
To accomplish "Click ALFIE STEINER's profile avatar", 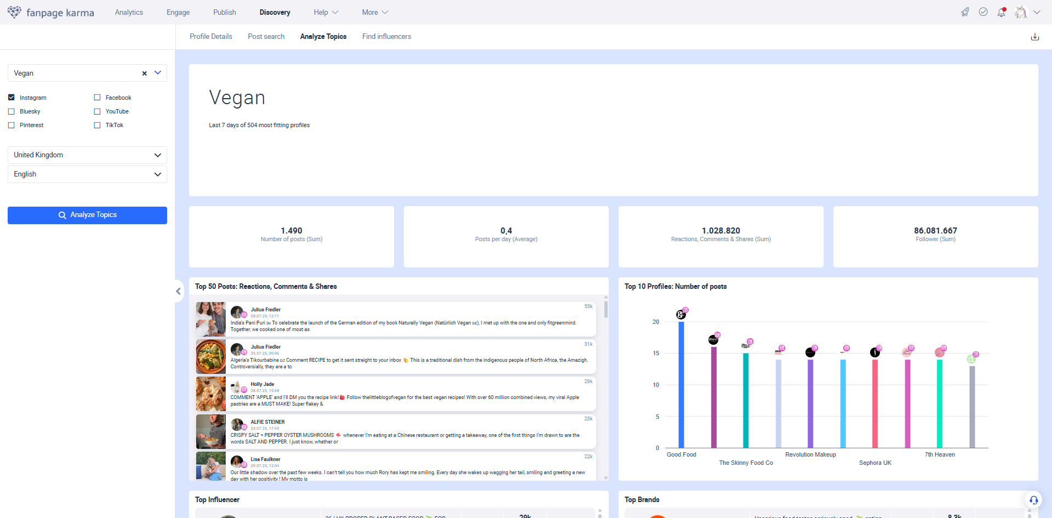I will coord(237,424).
